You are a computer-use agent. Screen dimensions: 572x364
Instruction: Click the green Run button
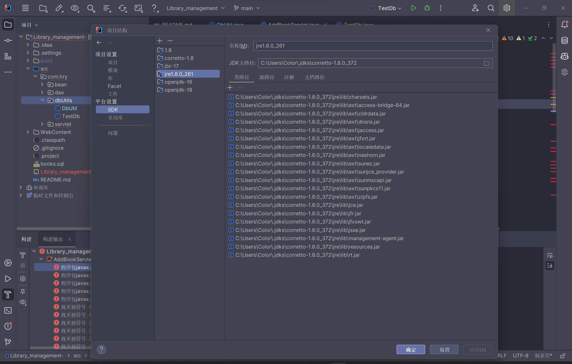(x=413, y=8)
